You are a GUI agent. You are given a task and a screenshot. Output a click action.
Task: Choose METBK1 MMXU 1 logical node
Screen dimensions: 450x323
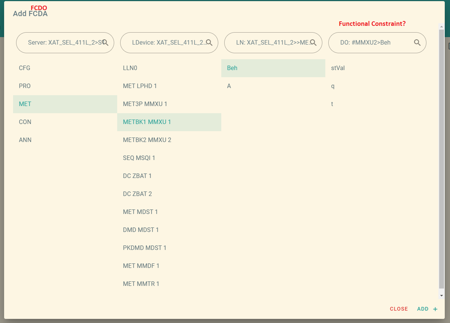point(169,122)
